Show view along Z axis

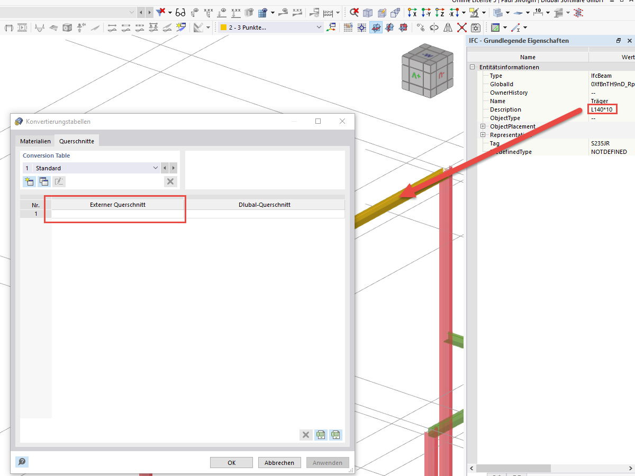(439, 12)
